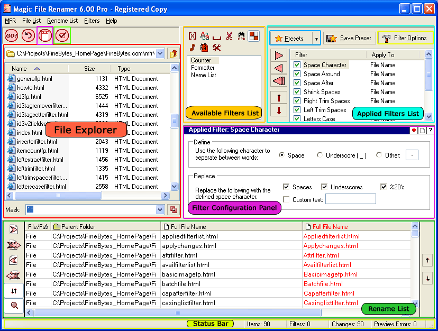Add all files with triple right arrows
438x331 pixels.
(x=14, y=245)
